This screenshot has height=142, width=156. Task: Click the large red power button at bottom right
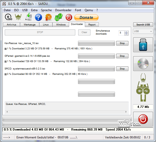tap(143, 119)
